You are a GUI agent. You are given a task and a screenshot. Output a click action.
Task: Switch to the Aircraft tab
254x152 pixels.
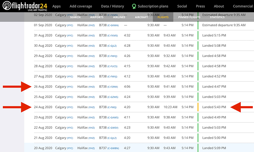point(141,17)
